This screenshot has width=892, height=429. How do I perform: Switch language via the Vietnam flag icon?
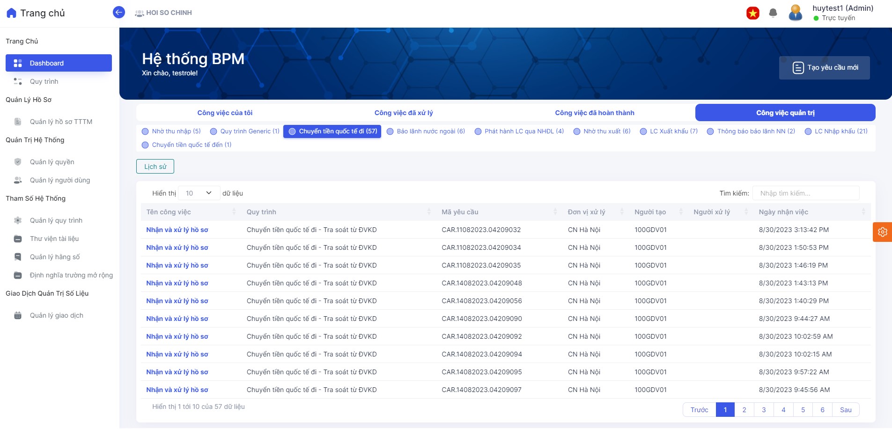coord(753,13)
